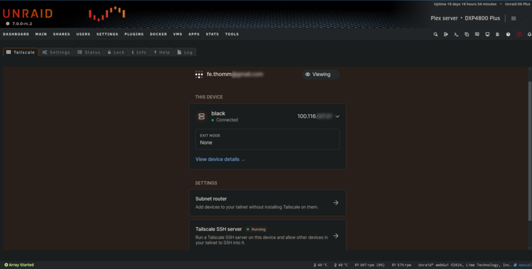
Task: Switch to the Settings tab beside Tailscale
Action: pyautogui.click(x=56, y=52)
